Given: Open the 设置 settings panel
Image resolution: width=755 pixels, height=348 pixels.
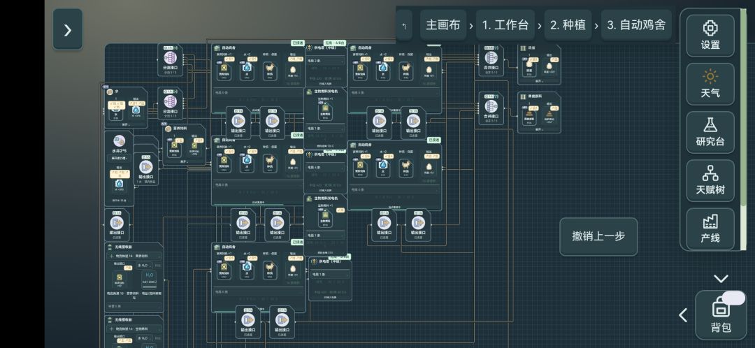Looking at the screenshot, I should 710,36.
